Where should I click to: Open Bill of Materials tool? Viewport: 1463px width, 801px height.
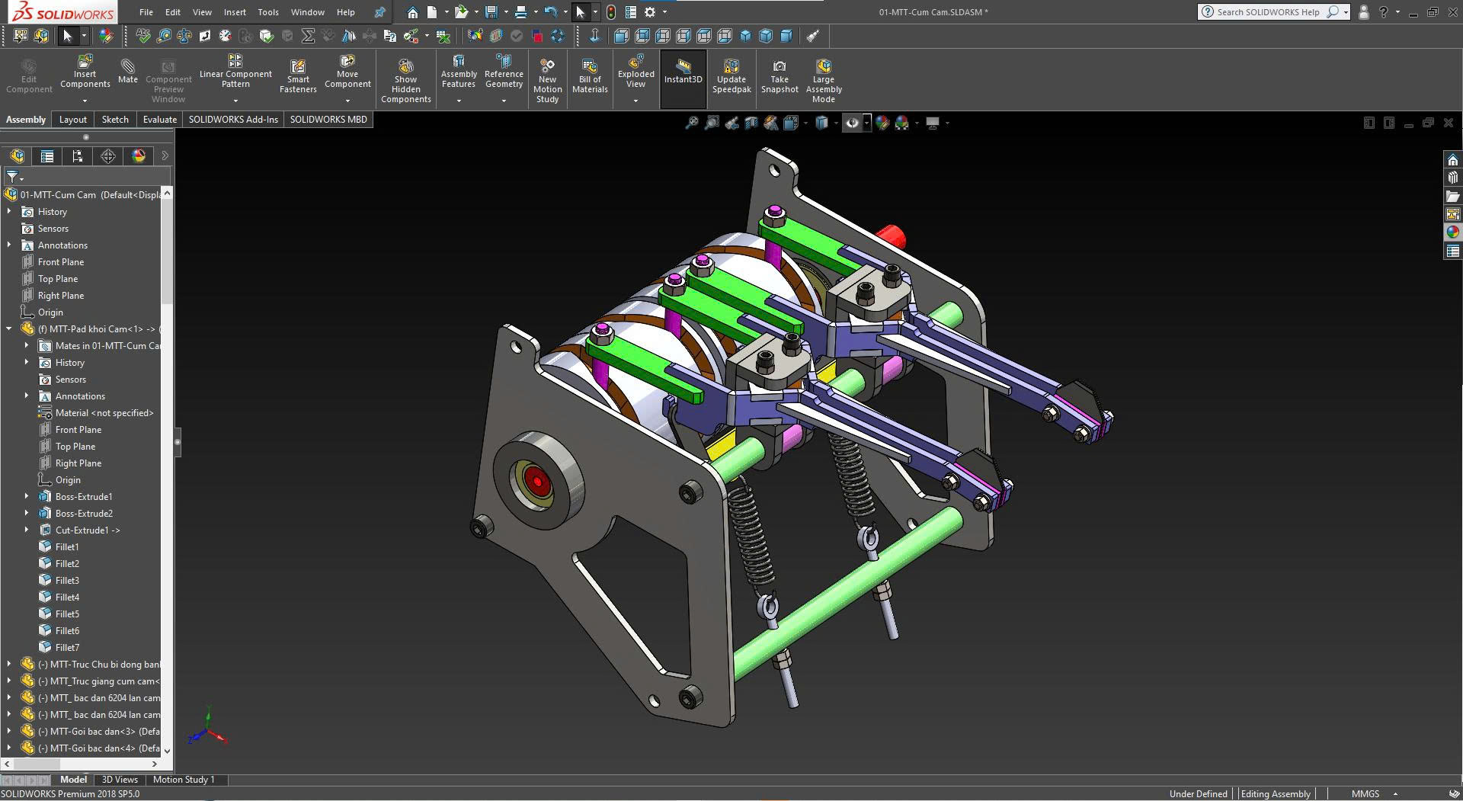tap(590, 76)
